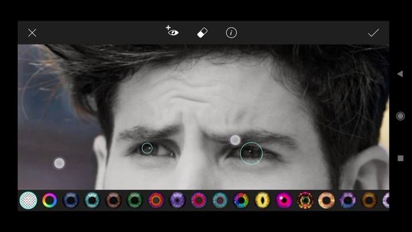Select the transparent no-color eye swatch

coord(28,200)
